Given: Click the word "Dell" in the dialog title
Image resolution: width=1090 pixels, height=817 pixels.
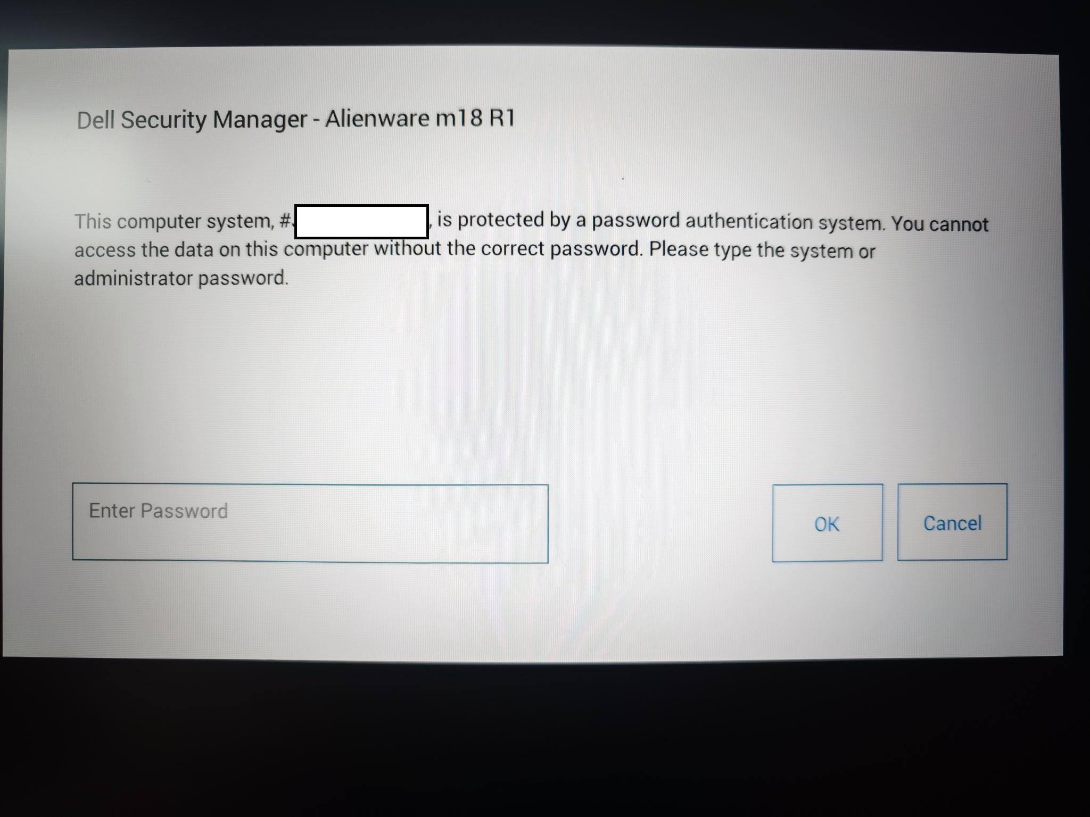Looking at the screenshot, I should coord(96,120).
